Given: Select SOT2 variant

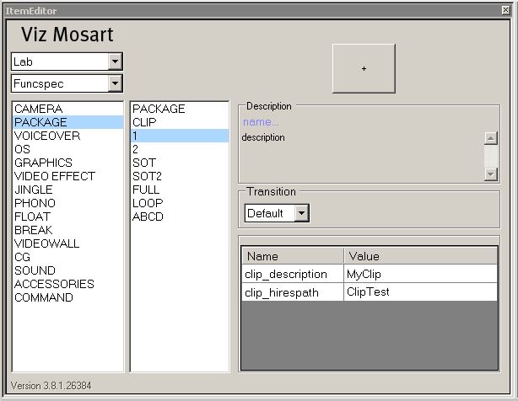Looking at the screenshot, I should coord(147,176).
